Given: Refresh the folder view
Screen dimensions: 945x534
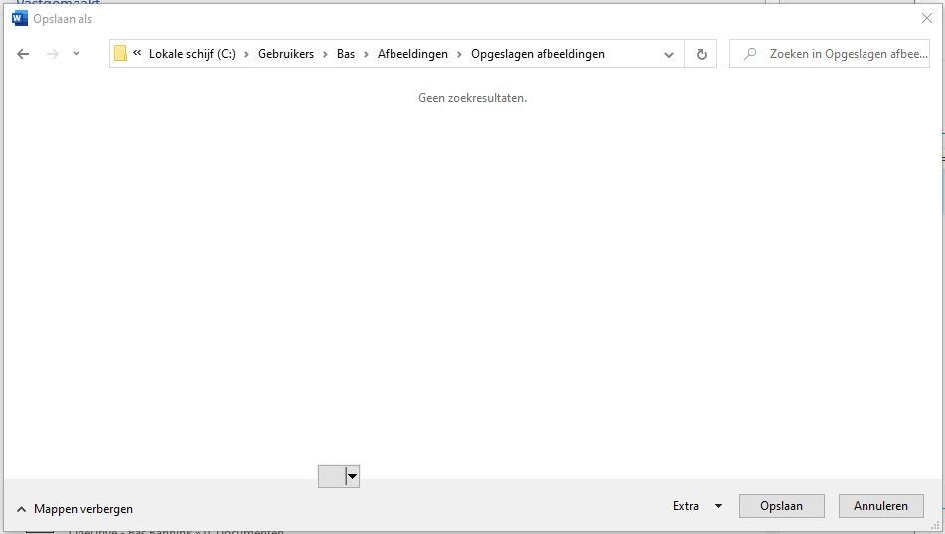Looking at the screenshot, I should click(701, 55).
